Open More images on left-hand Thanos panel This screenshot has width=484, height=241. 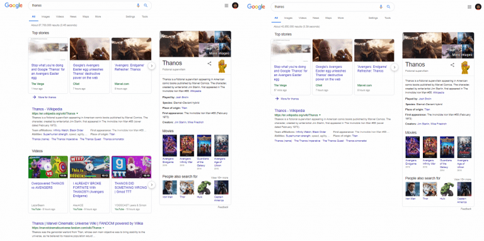pyautogui.click(x=219, y=53)
